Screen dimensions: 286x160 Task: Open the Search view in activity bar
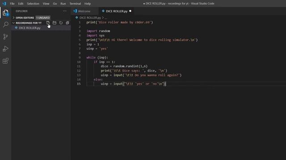(x=5, y=24)
